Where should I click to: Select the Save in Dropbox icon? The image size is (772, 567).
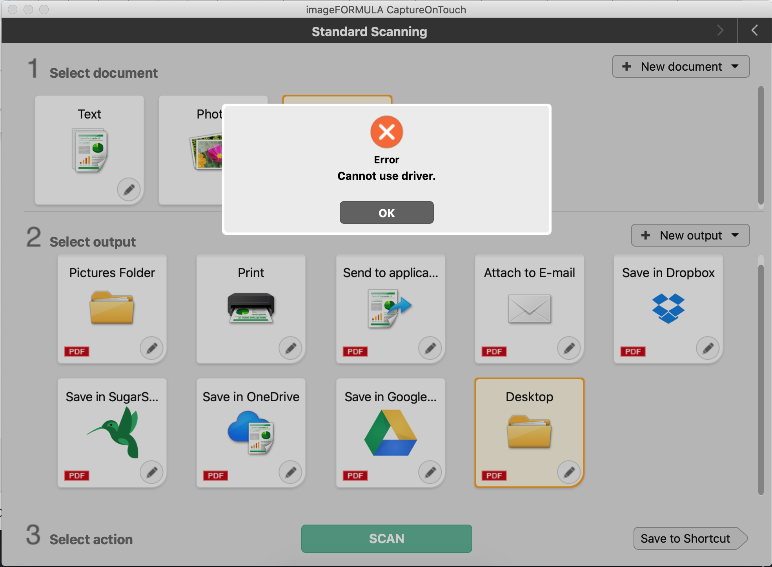pyautogui.click(x=668, y=308)
